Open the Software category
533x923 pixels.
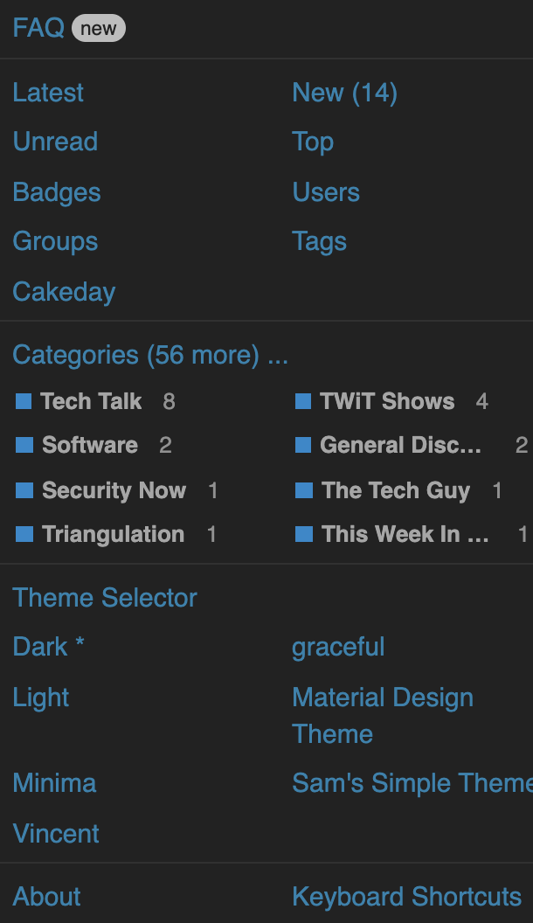[90, 446]
